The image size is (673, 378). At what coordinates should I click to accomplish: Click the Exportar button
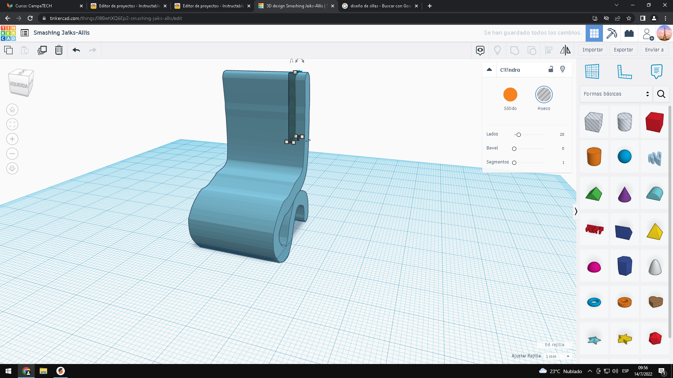tap(623, 50)
